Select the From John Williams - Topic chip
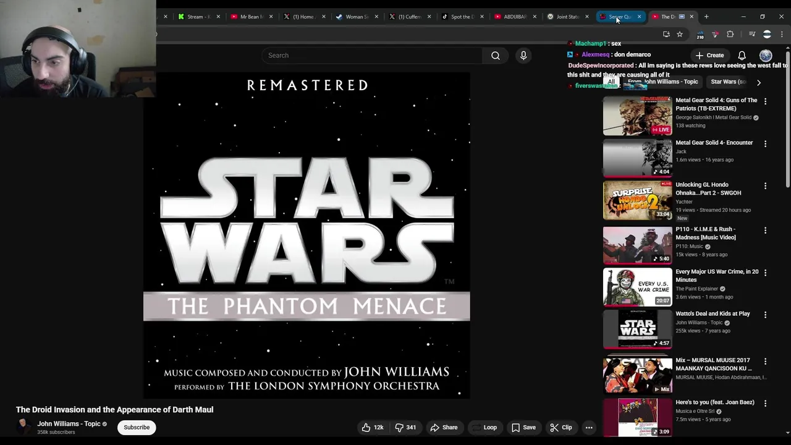Viewport: 791px width, 445px height. click(x=662, y=82)
